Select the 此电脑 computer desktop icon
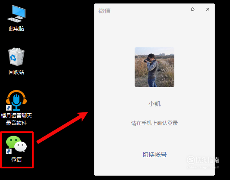Viewport: 230px width, 180px height. [16, 14]
